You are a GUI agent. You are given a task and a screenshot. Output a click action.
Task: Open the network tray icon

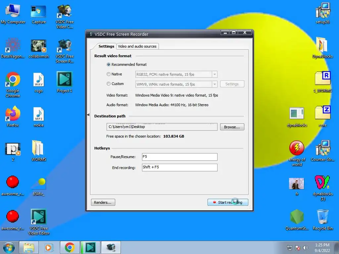point(289,248)
